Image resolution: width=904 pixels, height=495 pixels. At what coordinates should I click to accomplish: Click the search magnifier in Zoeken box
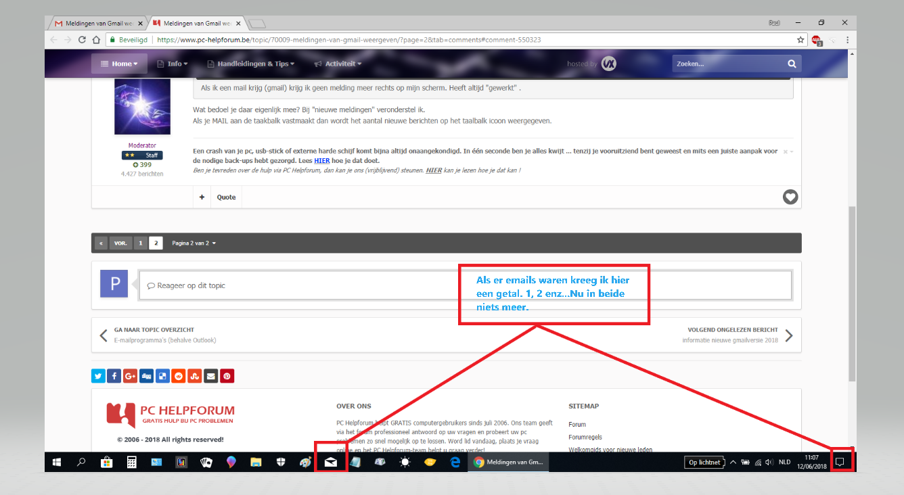(x=792, y=64)
